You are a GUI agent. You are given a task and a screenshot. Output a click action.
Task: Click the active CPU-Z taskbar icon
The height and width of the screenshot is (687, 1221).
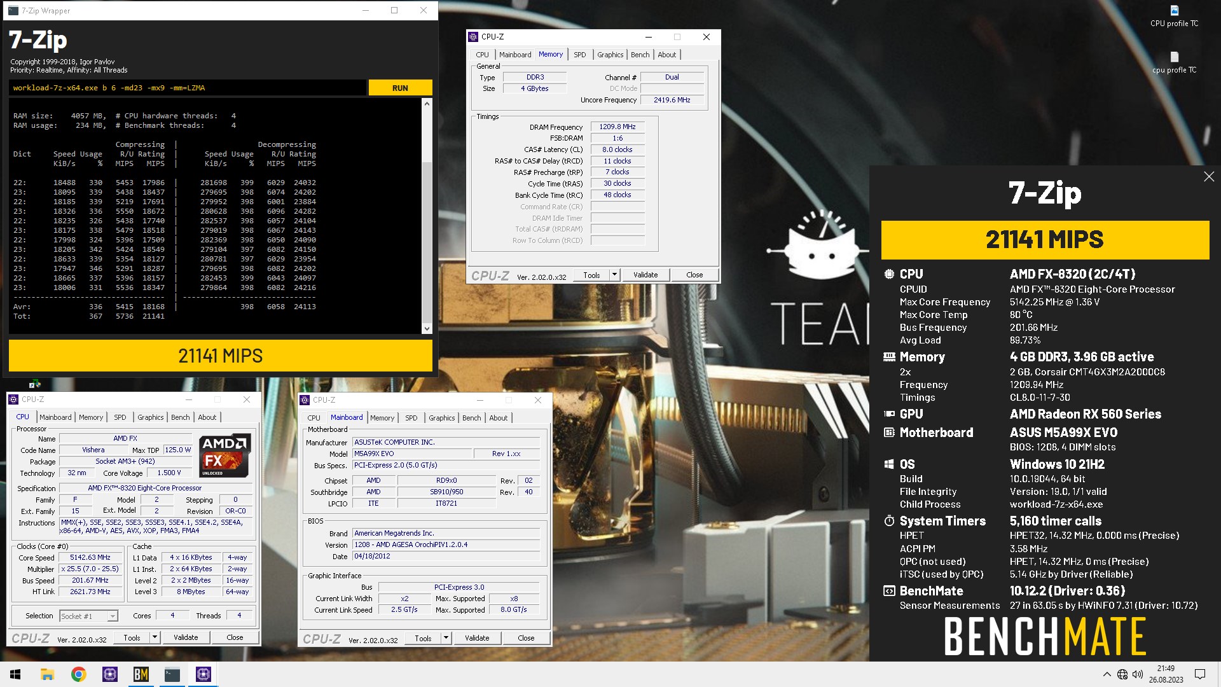tap(203, 674)
